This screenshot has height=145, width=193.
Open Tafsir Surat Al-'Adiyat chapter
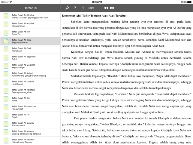pos(30,74)
